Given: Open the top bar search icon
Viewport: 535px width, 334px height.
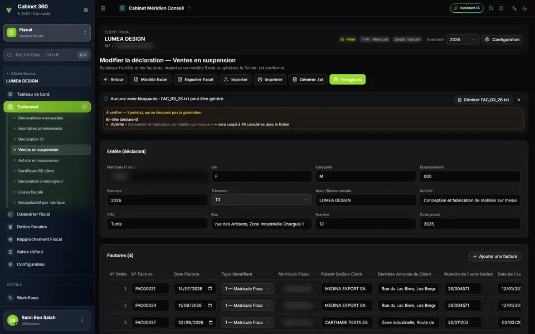Looking at the screenshot, I should (x=491, y=8).
